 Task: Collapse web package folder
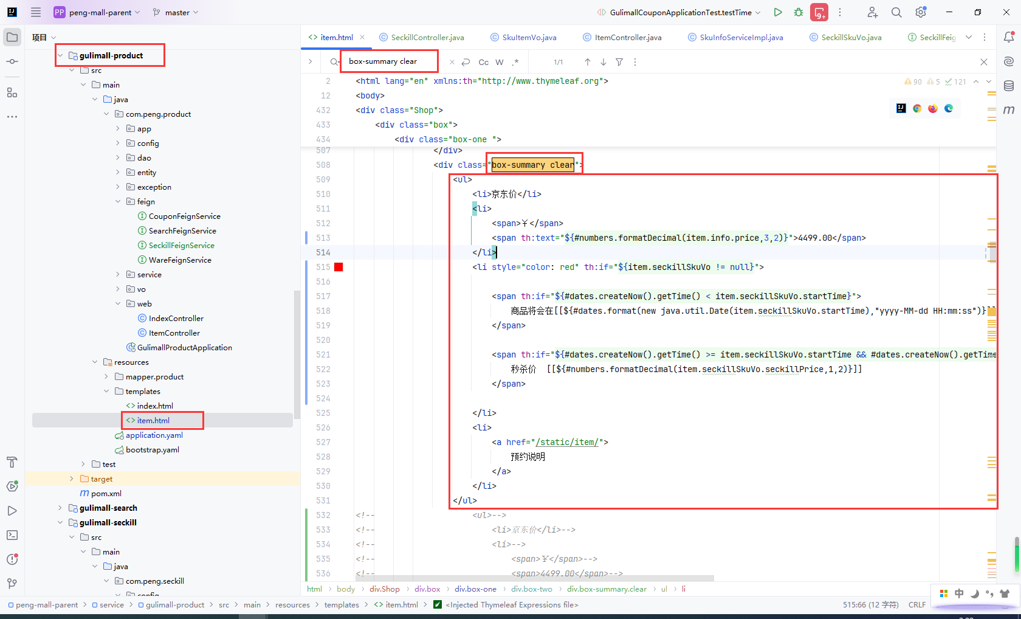click(x=118, y=303)
